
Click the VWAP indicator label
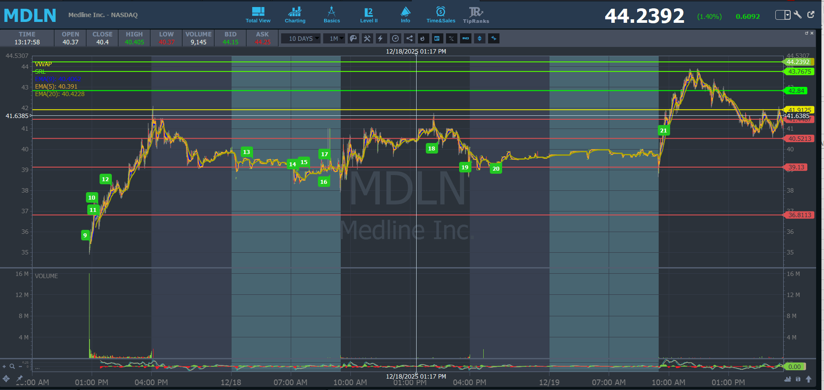pyautogui.click(x=43, y=64)
